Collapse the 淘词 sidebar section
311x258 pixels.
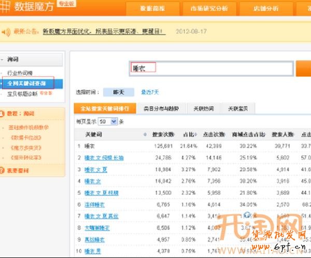[4, 60]
